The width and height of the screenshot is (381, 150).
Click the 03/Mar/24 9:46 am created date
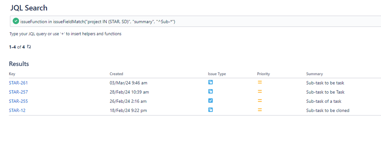(128, 83)
